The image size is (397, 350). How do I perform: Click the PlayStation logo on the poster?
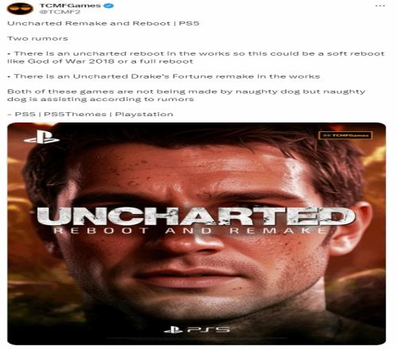pyautogui.click(x=41, y=137)
